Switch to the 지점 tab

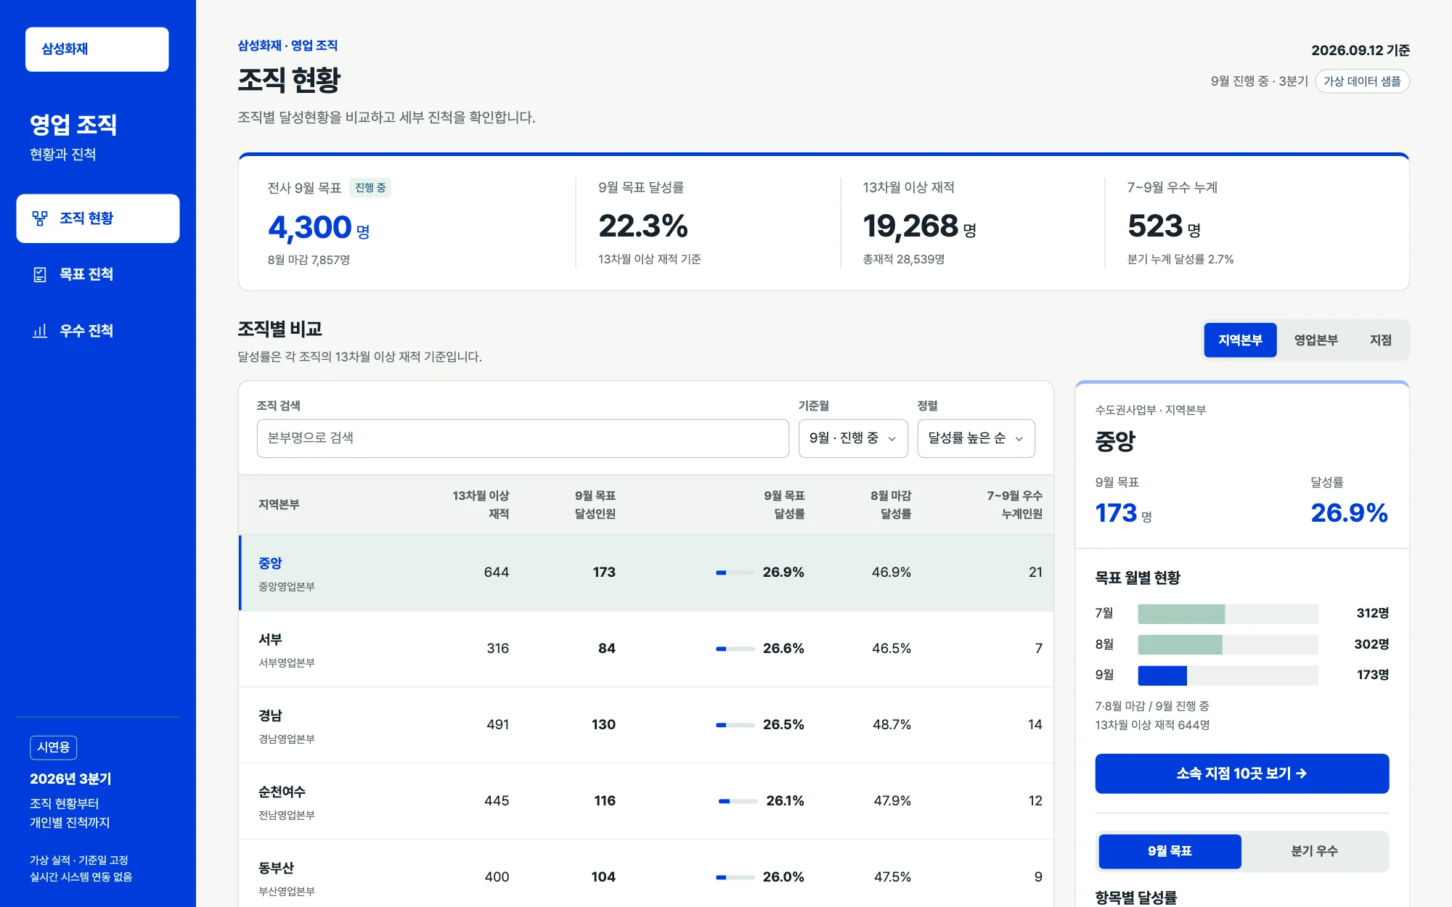[x=1380, y=340]
